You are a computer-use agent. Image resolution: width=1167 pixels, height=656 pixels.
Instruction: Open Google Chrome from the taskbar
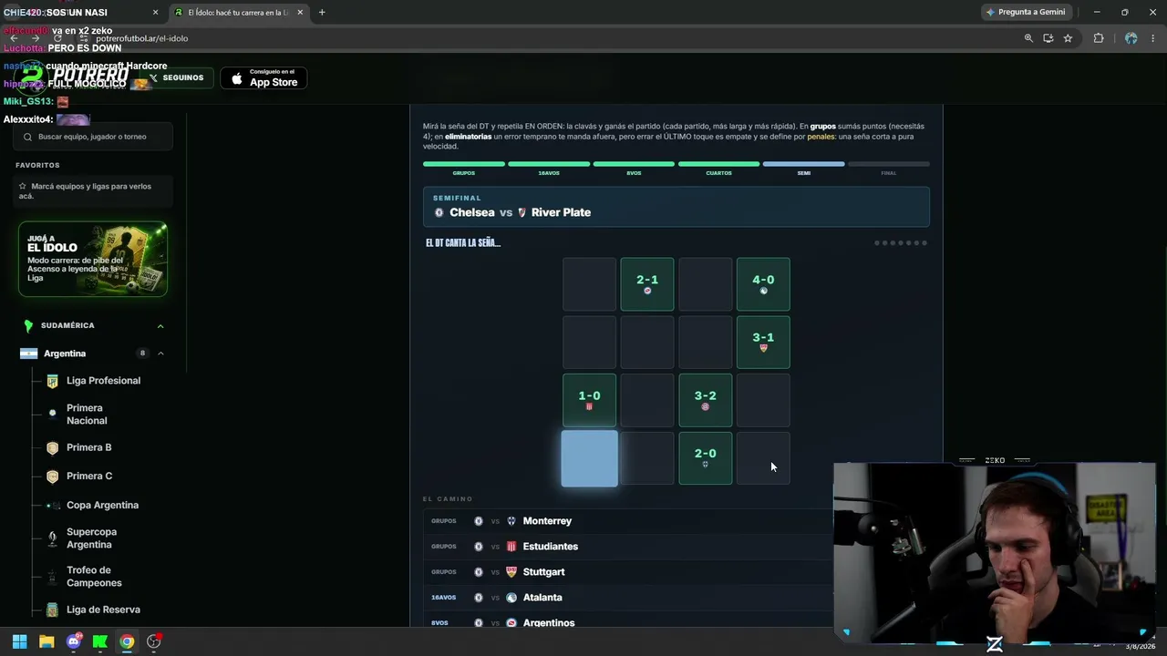pyautogui.click(x=127, y=641)
